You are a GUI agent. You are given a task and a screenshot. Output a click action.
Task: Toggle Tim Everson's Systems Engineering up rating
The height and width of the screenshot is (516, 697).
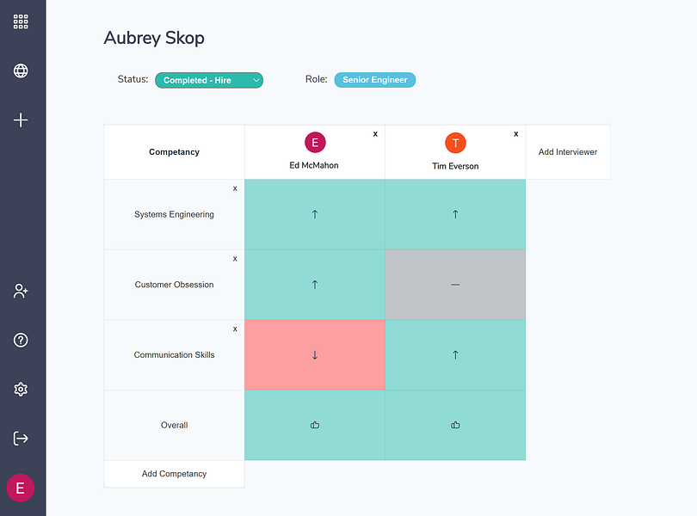pyautogui.click(x=455, y=214)
